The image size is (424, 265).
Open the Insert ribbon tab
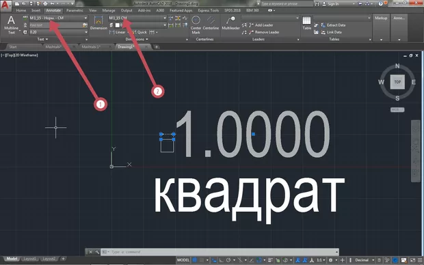tap(36, 10)
